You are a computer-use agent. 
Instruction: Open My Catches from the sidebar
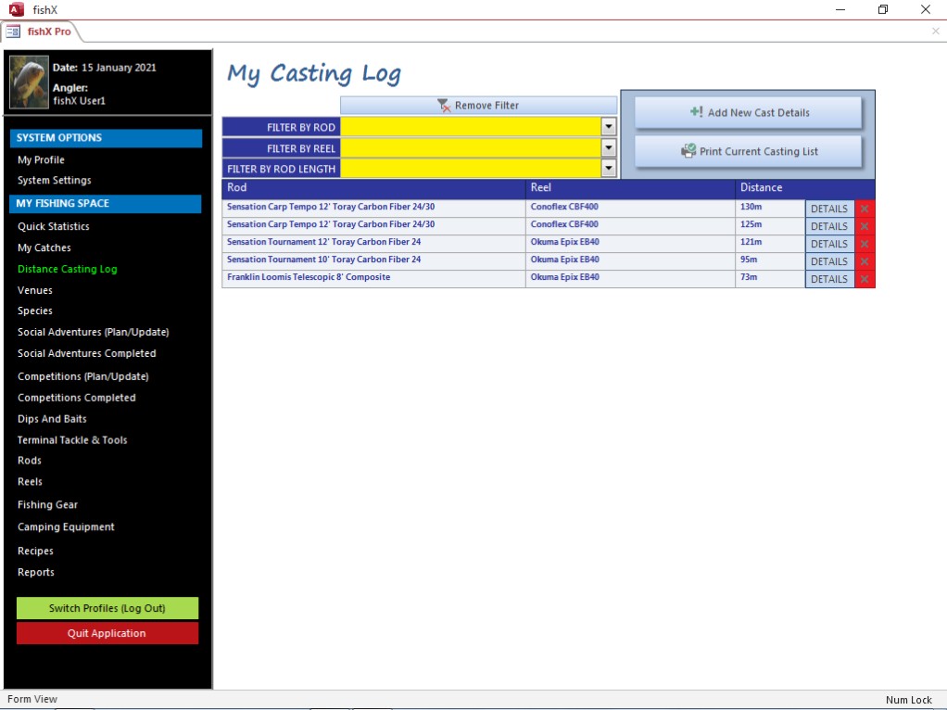[44, 247]
